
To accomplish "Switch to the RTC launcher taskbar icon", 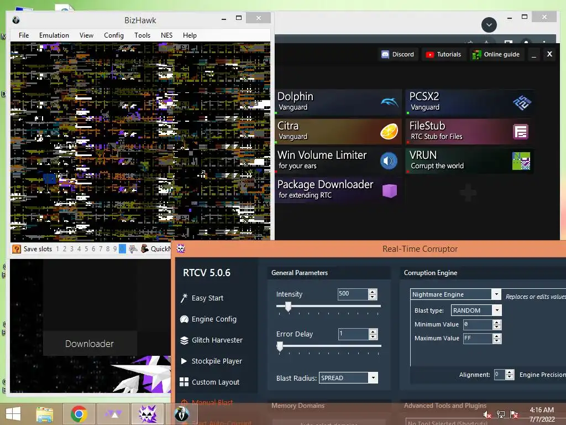I will [x=113, y=414].
